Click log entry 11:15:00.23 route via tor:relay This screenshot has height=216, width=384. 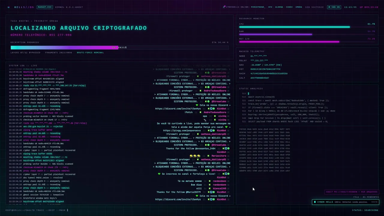47,85
